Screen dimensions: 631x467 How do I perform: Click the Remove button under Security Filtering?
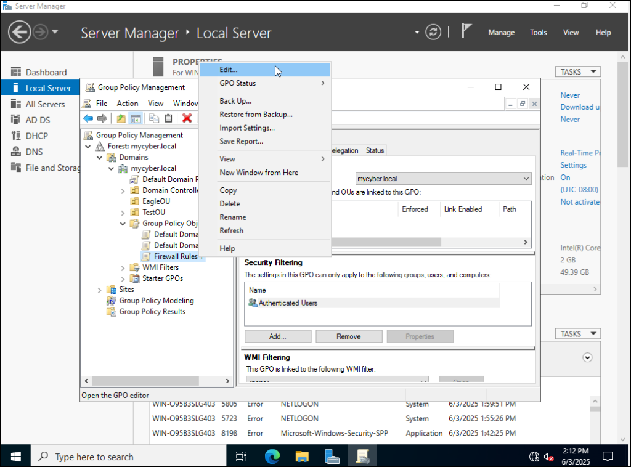tap(349, 336)
